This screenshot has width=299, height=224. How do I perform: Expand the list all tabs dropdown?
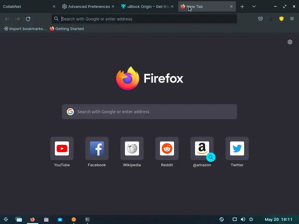254,6
